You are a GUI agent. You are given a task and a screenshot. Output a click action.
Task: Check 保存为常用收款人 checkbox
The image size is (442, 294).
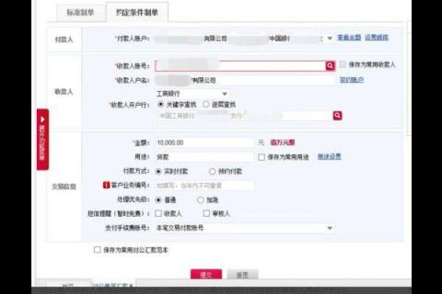click(x=343, y=65)
